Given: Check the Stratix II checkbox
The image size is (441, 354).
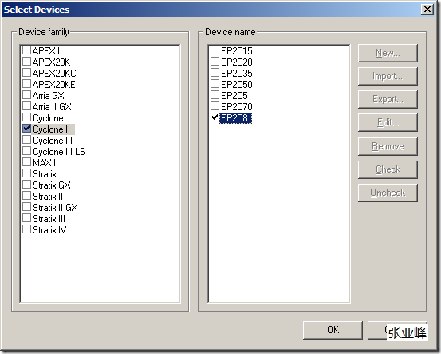Looking at the screenshot, I should [26, 196].
